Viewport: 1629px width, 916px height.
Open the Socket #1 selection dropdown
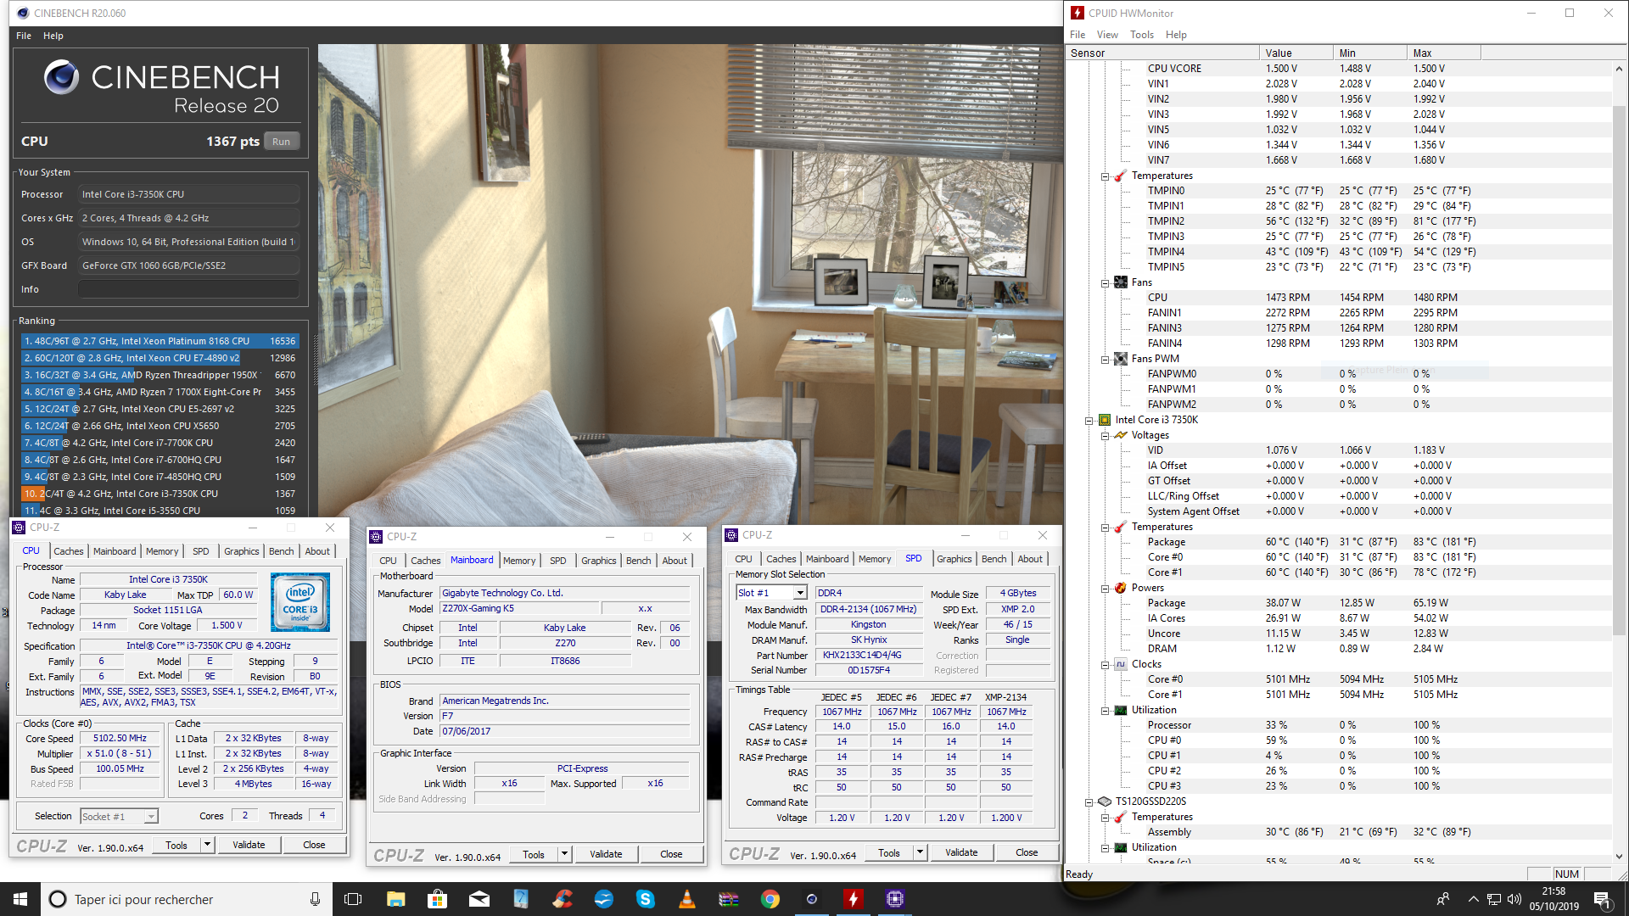[x=150, y=816]
